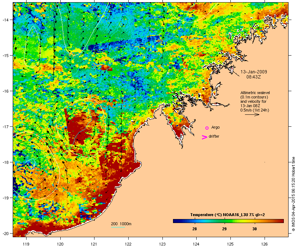
Task: Click the longitude axis label '120'
Action: (60, 244)
